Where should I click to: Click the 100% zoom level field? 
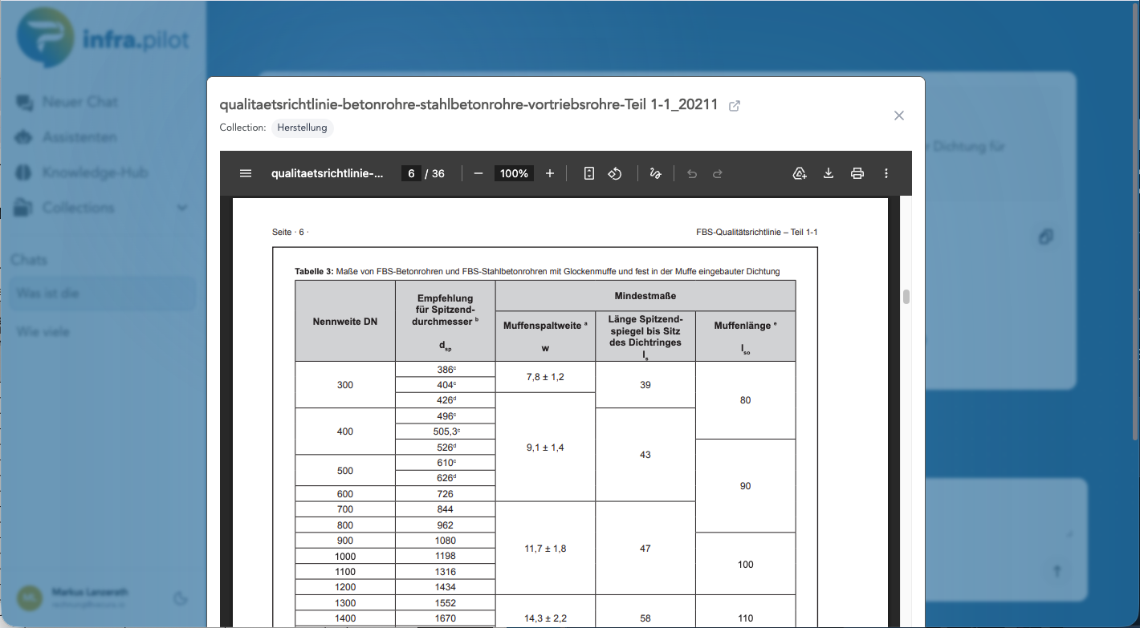[514, 173]
